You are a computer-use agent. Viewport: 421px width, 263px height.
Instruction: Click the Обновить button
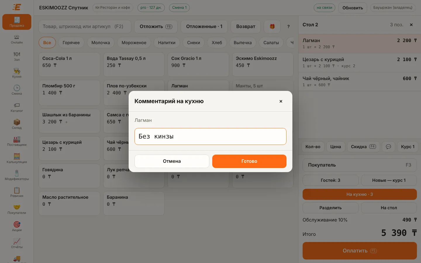pyautogui.click(x=353, y=8)
